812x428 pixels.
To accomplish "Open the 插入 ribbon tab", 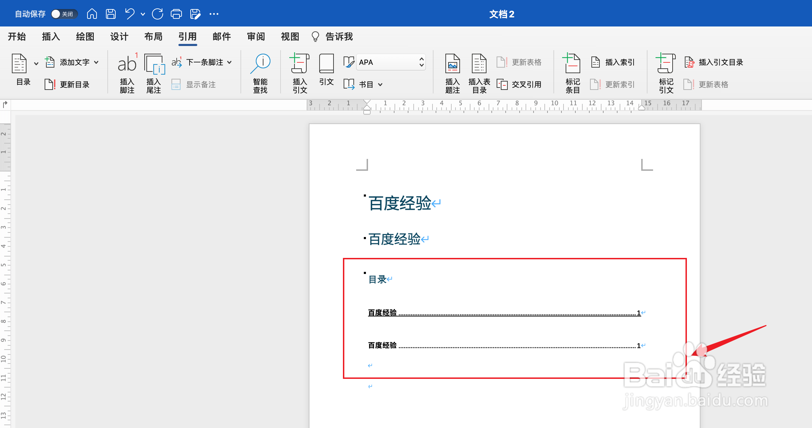I will pyautogui.click(x=51, y=37).
